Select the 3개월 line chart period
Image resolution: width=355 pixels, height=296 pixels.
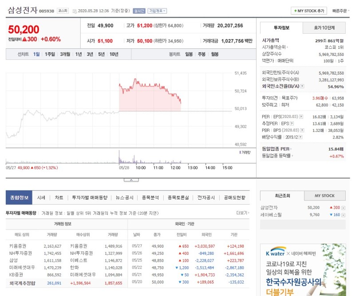point(65,54)
